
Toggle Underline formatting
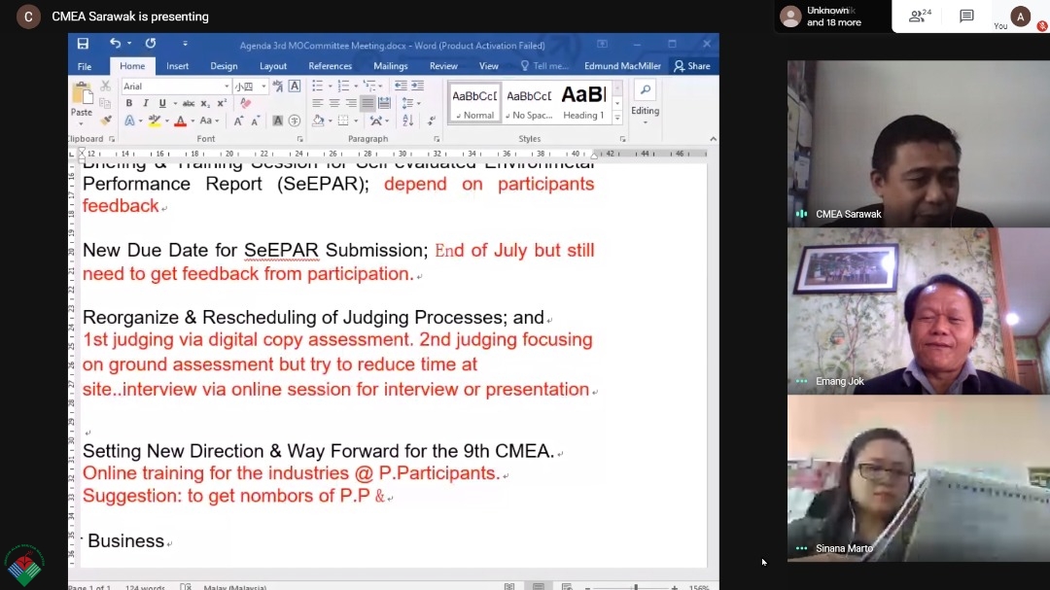tap(162, 103)
